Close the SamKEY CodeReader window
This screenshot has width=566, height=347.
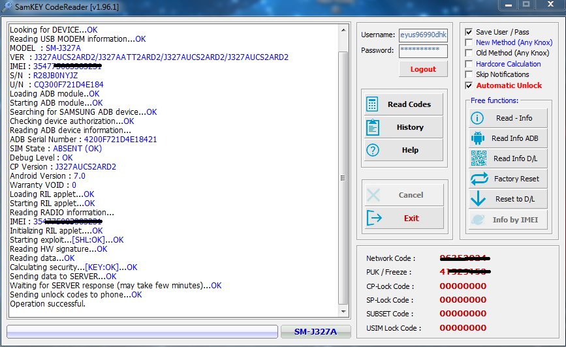(x=550, y=5)
